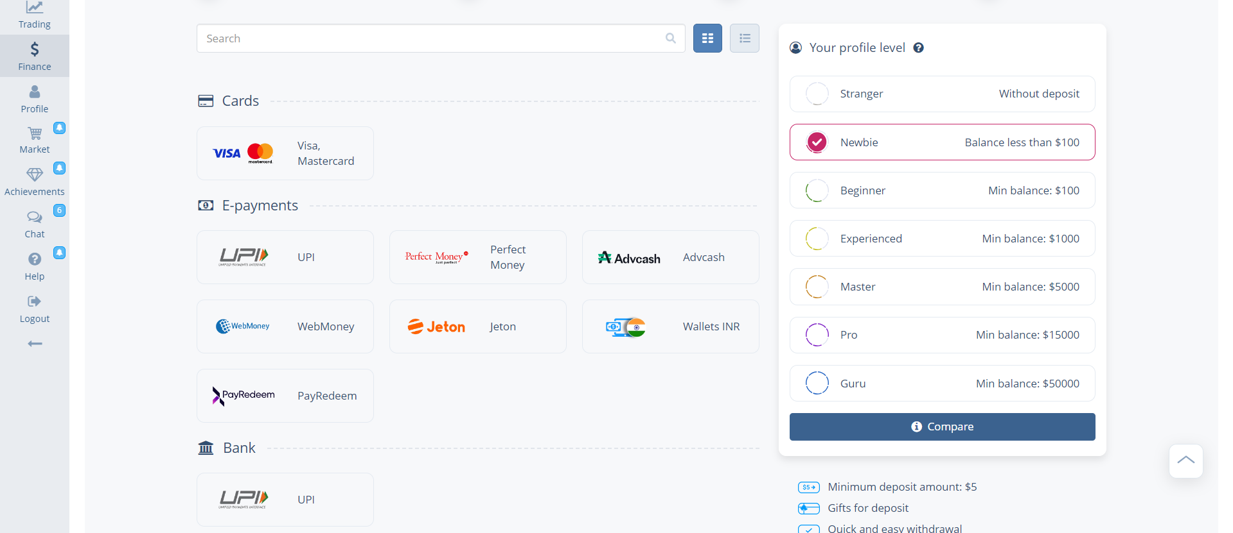Open the Help question mark icon

pos(35,259)
